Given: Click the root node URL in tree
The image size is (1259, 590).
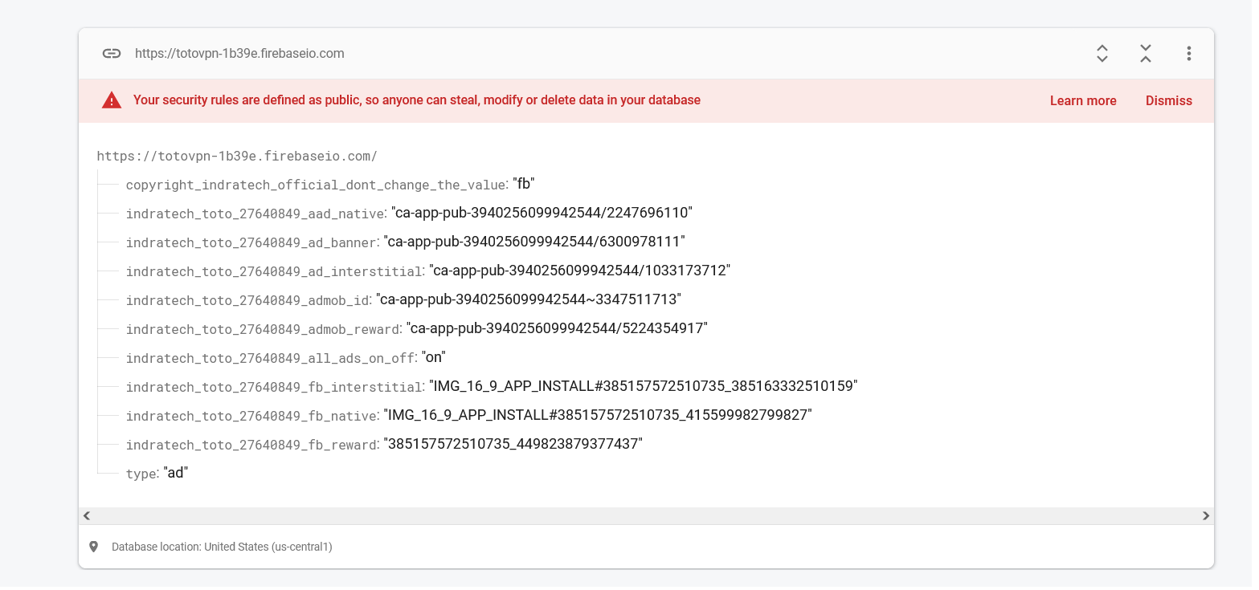Looking at the screenshot, I should tap(237, 156).
